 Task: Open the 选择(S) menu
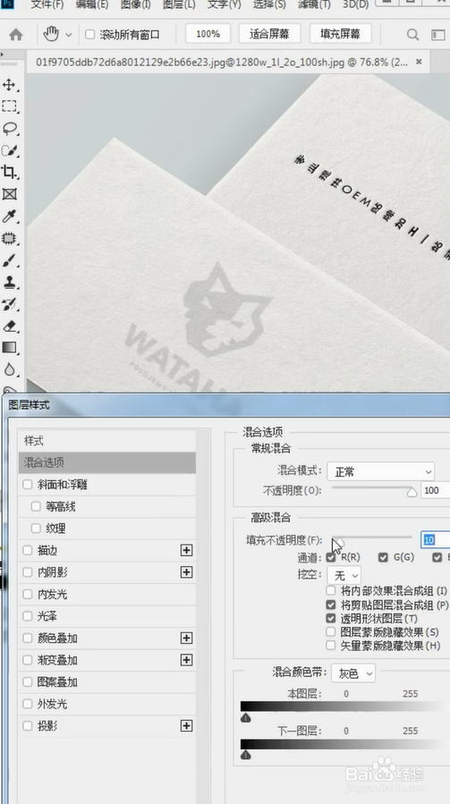pos(269,4)
